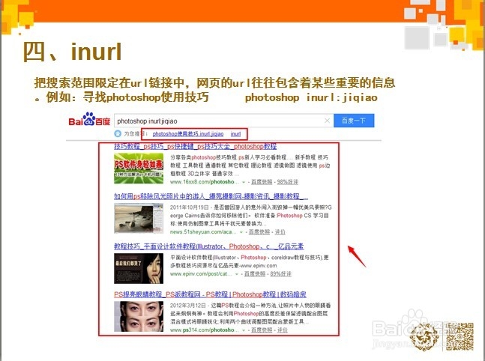Viewport: 485px width, 361px height.
Task: Expand arrow next to 16xx8.com URL
Action: [x=244, y=182]
